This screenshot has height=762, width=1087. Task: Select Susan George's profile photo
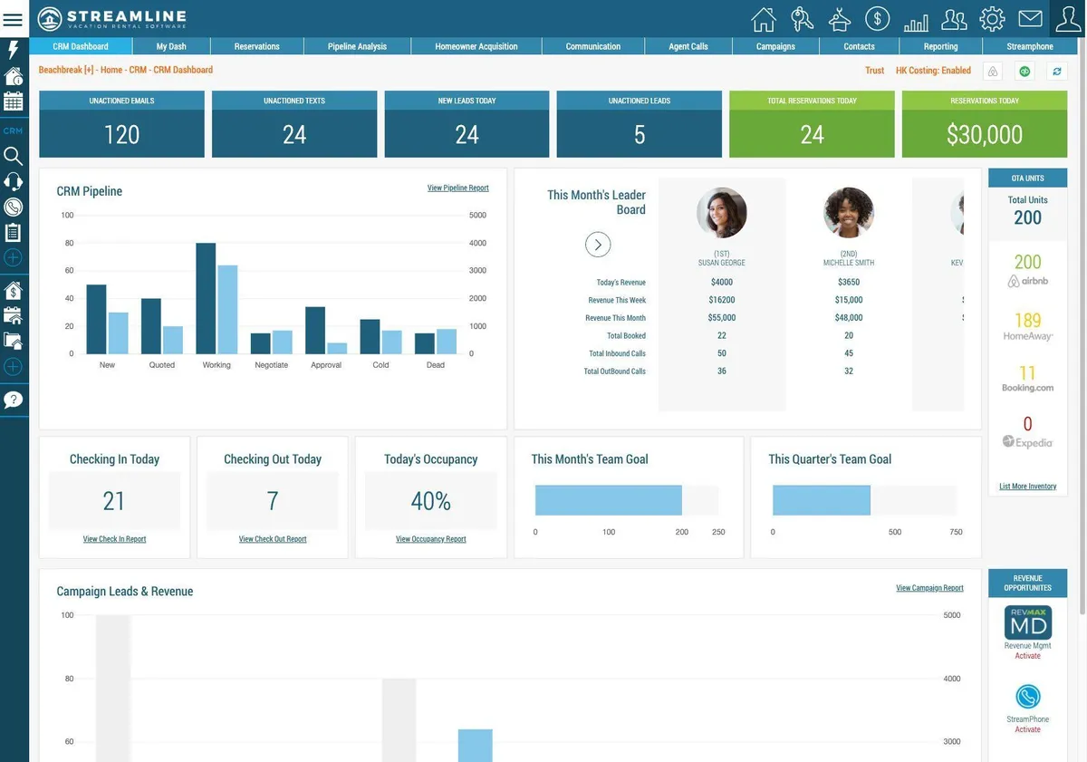tap(722, 213)
